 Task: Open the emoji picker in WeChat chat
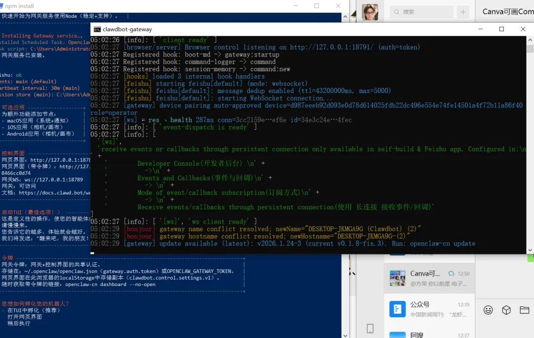click(x=488, y=310)
